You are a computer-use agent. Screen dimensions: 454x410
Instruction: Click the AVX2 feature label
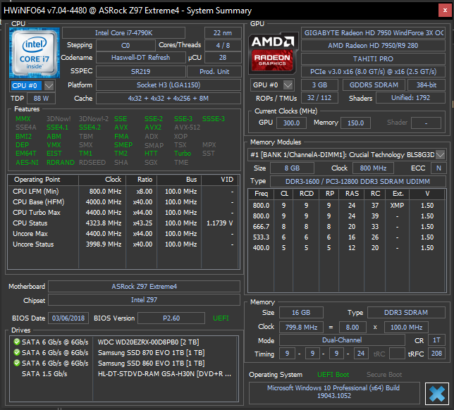[153, 128]
